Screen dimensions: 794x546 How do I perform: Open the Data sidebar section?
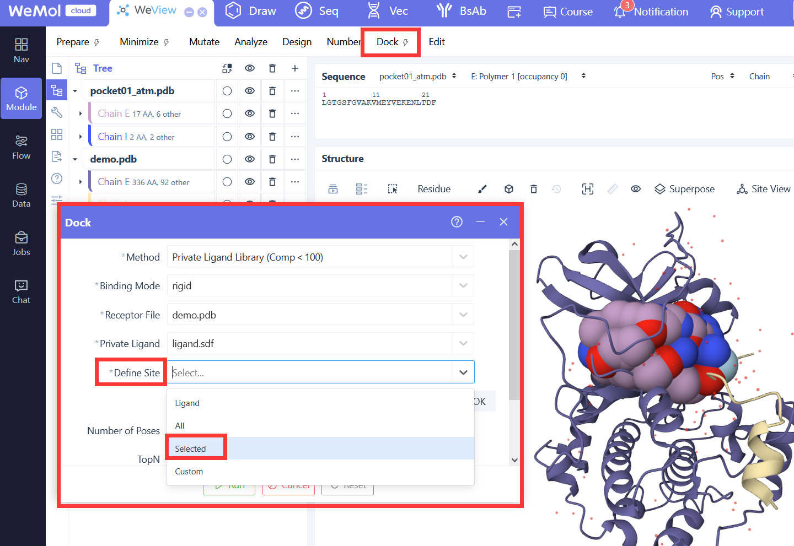click(22, 196)
